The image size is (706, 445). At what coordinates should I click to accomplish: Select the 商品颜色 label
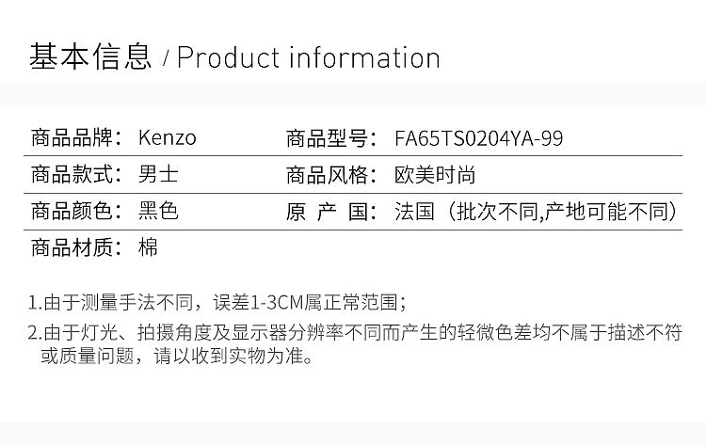[76, 212]
